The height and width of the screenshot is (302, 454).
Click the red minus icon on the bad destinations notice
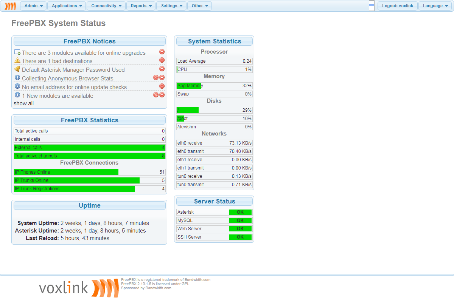[162, 60]
